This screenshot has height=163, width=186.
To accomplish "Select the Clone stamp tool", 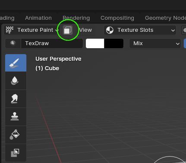I will pyautogui.click(x=16, y=117).
